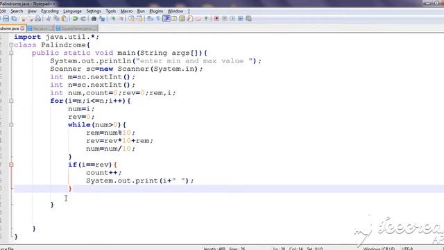Open the Search menu
Image resolution: width=444 pixels, height=250 pixels.
pos(17,11)
